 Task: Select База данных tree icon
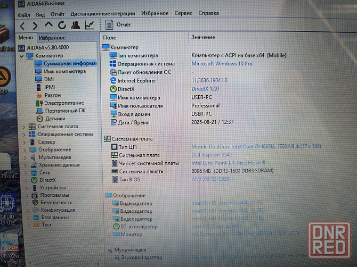tap(36, 218)
